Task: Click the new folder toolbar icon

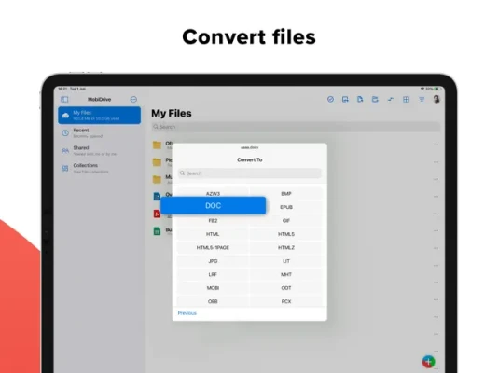Action: click(375, 100)
